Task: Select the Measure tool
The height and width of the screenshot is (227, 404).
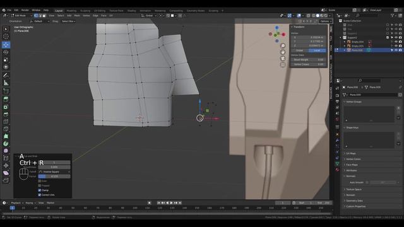Action: click(6, 83)
